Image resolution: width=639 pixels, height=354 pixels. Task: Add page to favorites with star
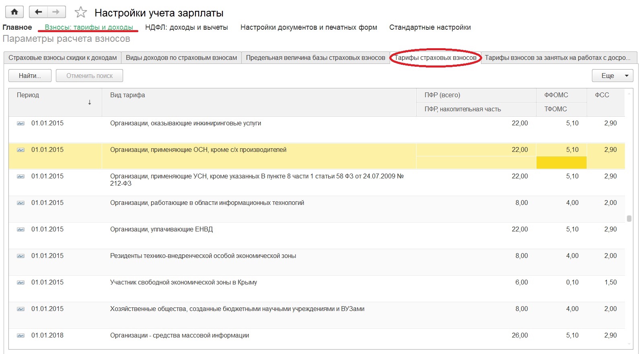[x=81, y=12]
